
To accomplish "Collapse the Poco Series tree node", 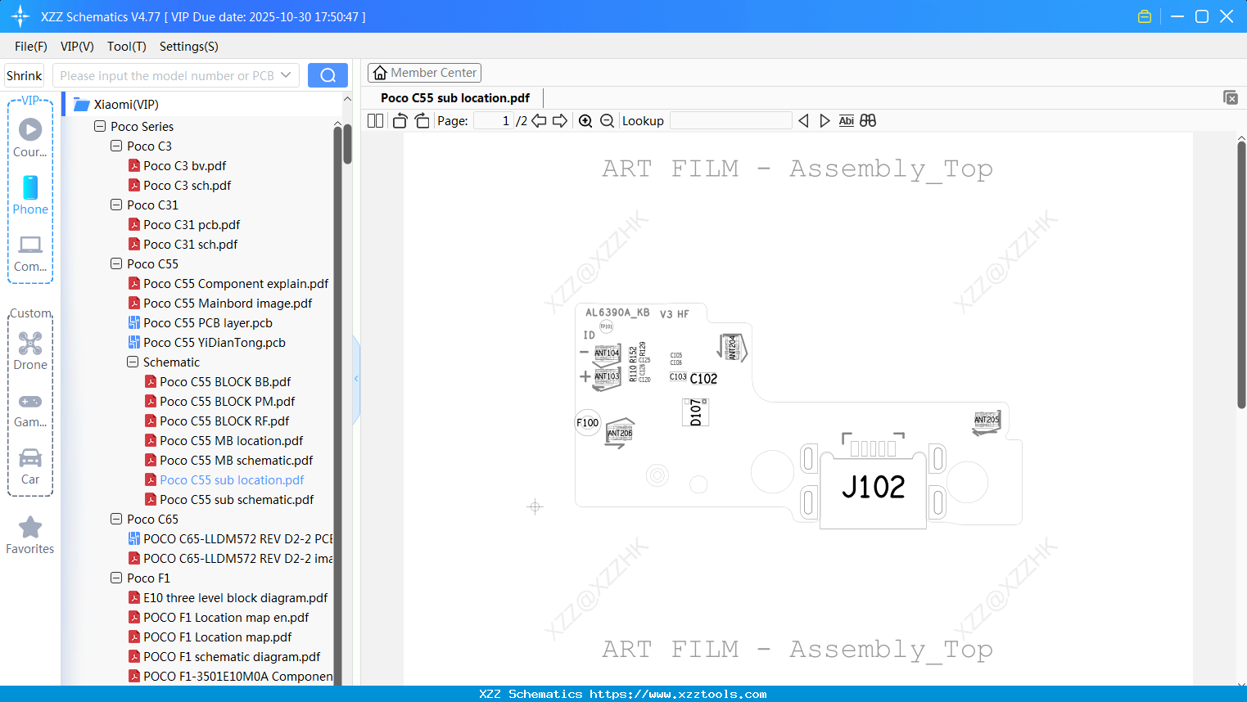I will tap(98, 126).
